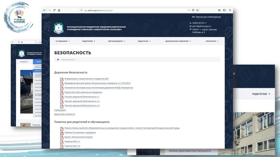Image resolution: width=280 pixels, height=157 pixels.
Task: Open Информация о закрепленном сотруднике ДПС
Action: pos(86,79)
